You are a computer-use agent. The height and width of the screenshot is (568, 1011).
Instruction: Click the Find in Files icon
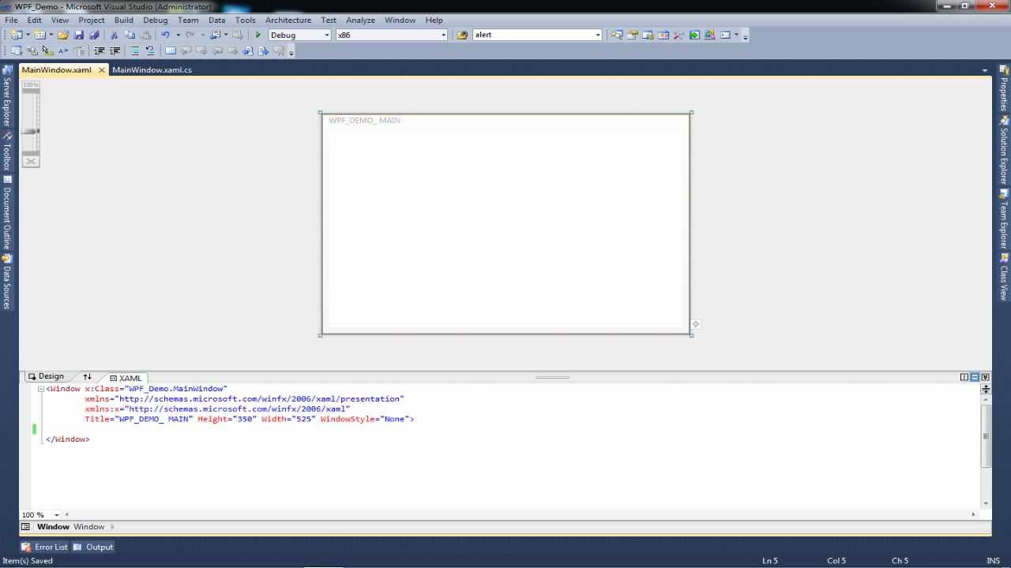(462, 35)
